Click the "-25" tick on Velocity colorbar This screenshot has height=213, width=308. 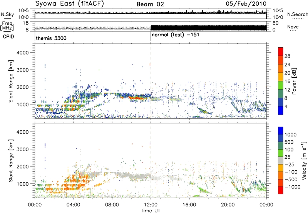(290, 164)
